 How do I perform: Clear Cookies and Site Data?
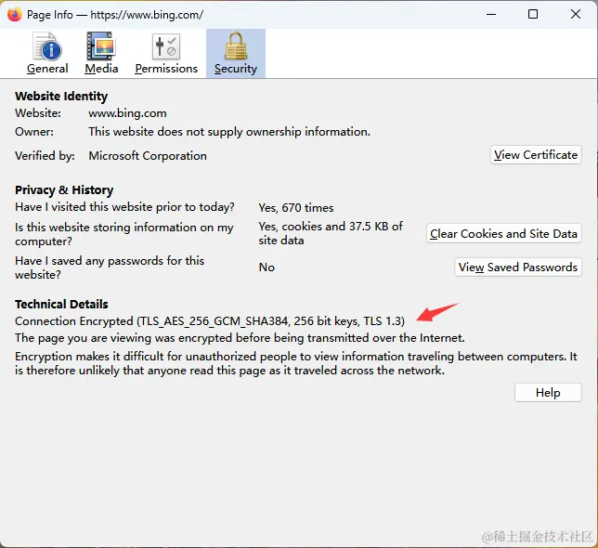[504, 233]
